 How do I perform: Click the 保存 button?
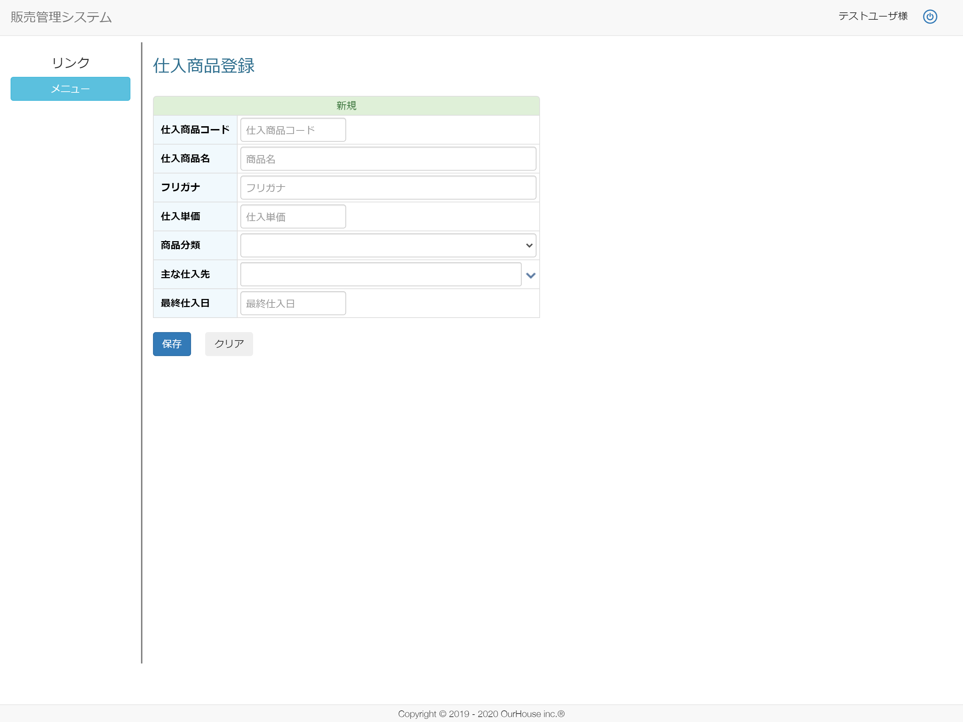pyautogui.click(x=172, y=344)
